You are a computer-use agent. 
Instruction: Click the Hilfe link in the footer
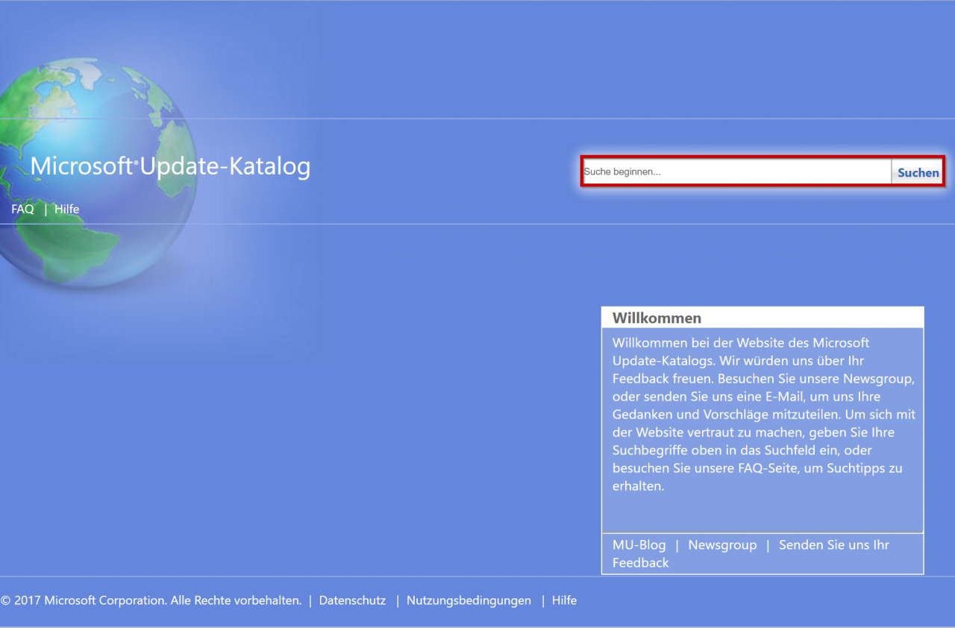pos(564,600)
